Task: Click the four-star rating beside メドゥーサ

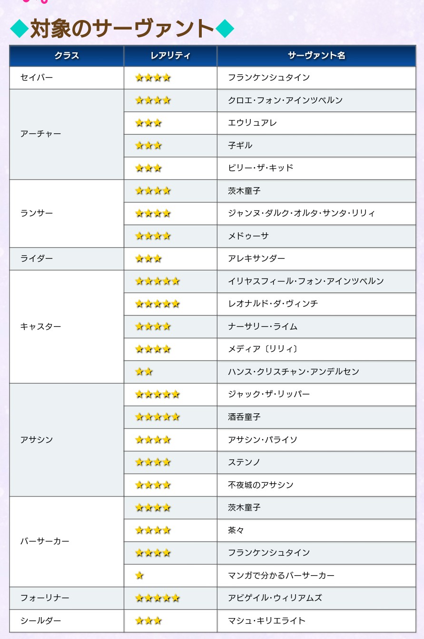Action: pos(153,236)
